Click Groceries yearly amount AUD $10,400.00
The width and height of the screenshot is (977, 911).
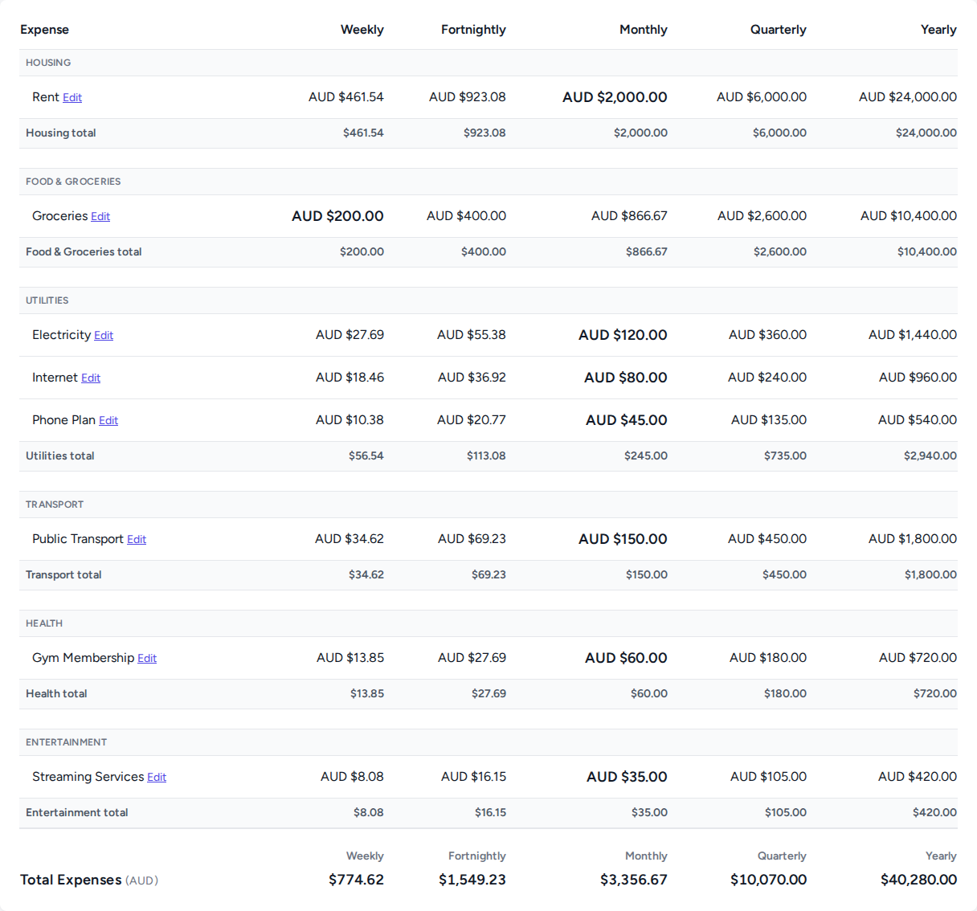coord(909,216)
